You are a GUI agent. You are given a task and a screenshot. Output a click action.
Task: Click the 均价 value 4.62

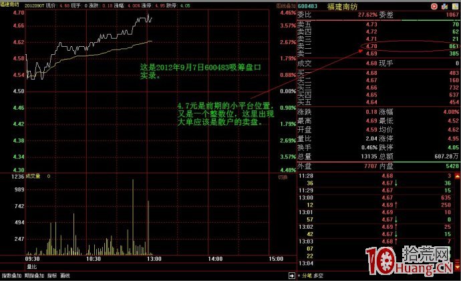point(453,130)
